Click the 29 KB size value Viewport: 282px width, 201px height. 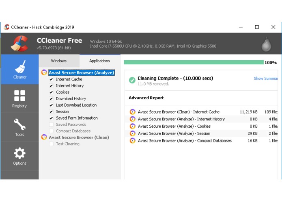tap(252, 133)
